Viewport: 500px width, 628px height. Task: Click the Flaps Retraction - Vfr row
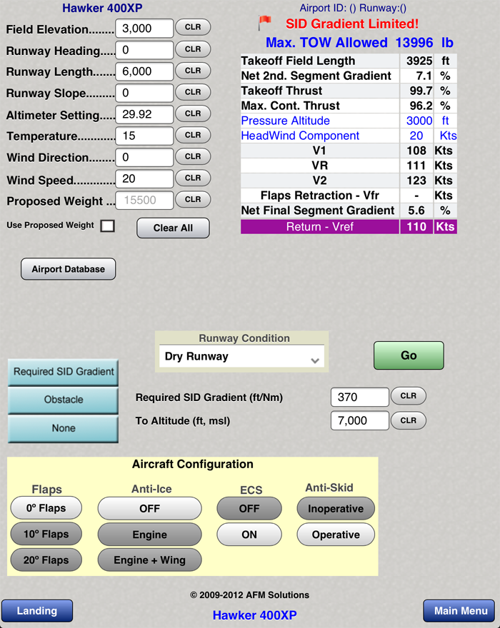(x=349, y=196)
